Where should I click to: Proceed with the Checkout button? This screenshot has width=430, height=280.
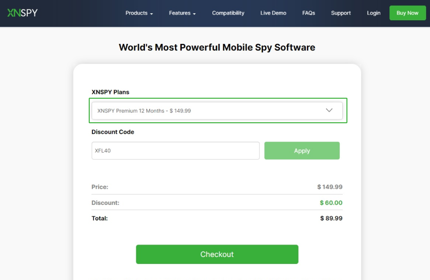(x=217, y=254)
